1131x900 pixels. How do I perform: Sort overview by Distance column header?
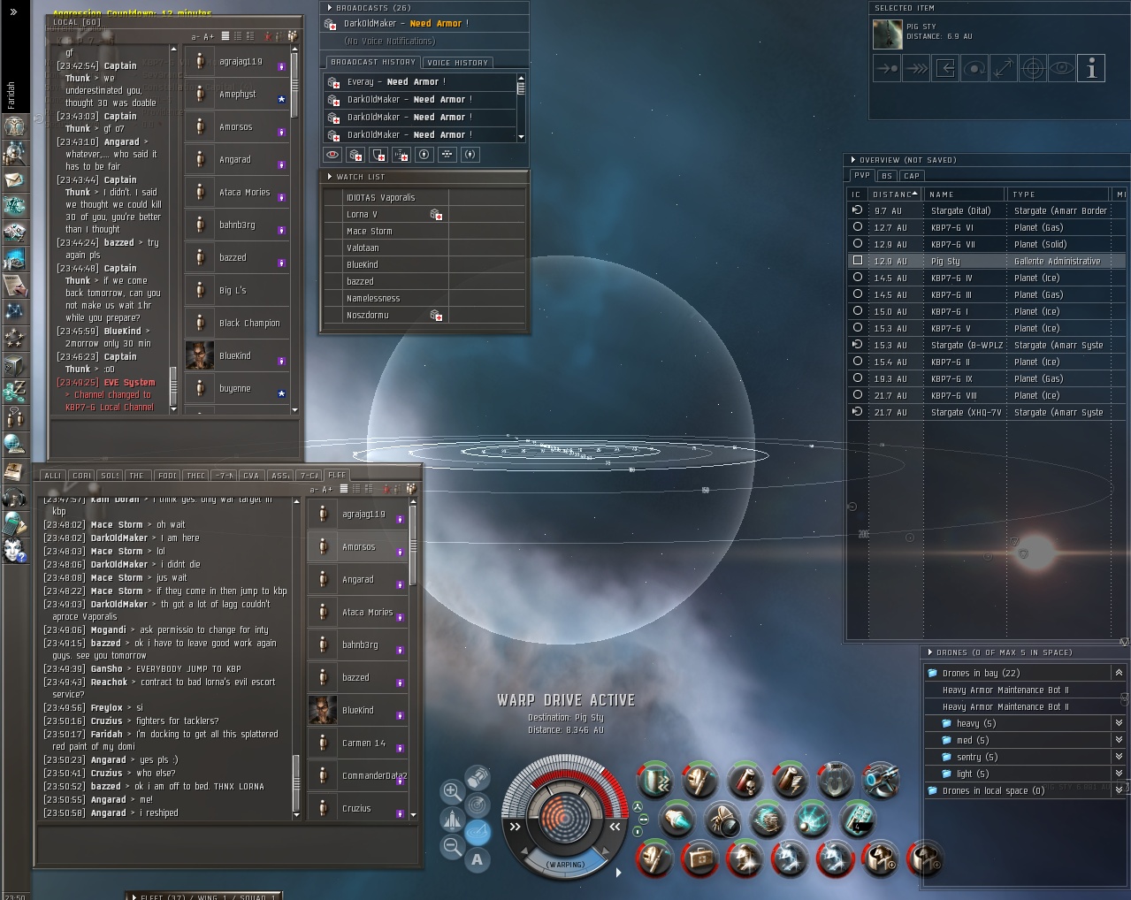point(894,194)
